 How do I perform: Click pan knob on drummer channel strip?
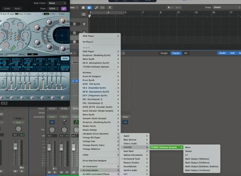(64, 130)
